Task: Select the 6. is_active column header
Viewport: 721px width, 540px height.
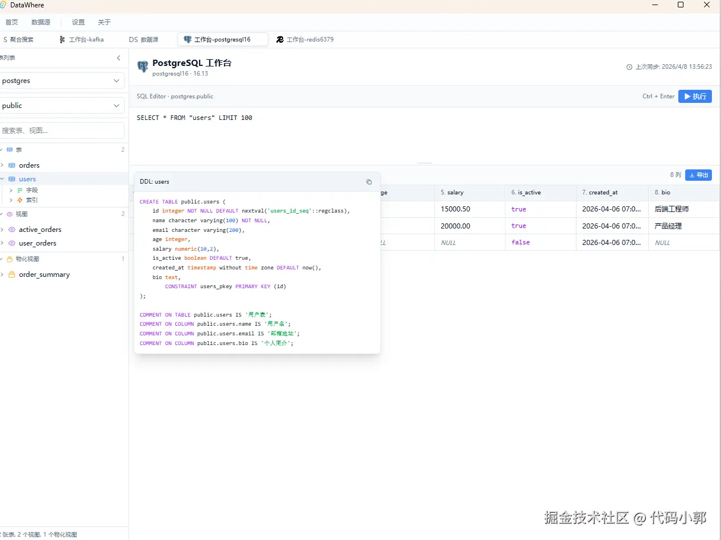Action: point(541,193)
